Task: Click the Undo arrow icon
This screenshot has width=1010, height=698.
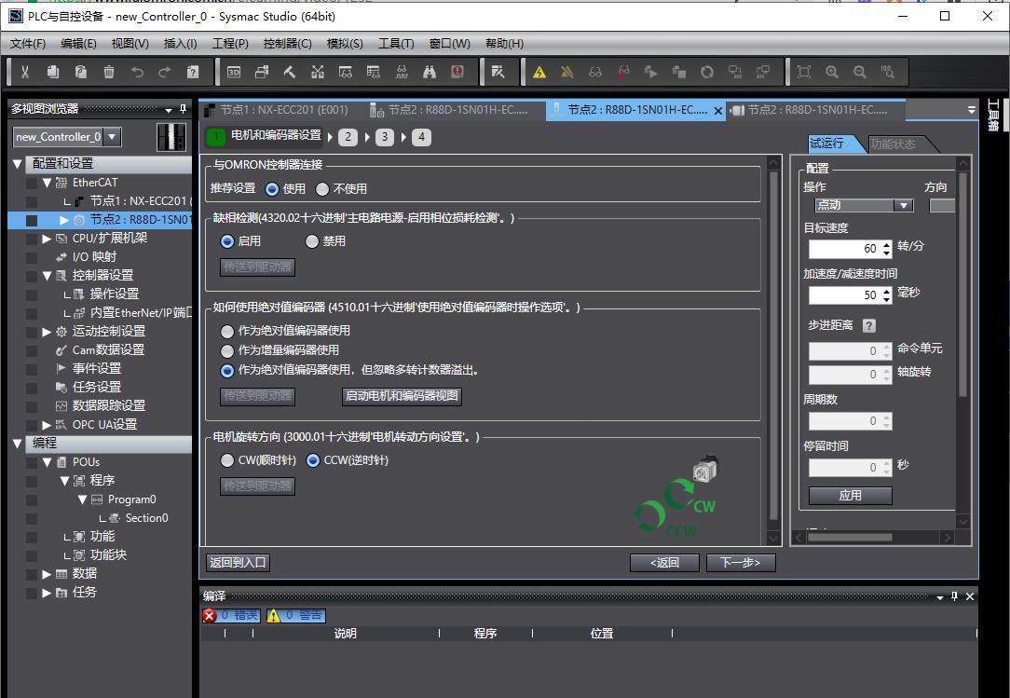Action: [x=137, y=72]
